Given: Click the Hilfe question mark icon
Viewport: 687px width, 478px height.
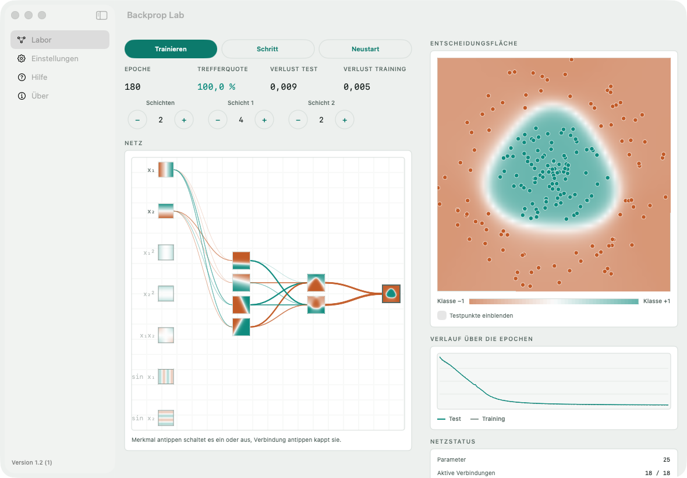Looking at the screenshot, I should point(22,77).
